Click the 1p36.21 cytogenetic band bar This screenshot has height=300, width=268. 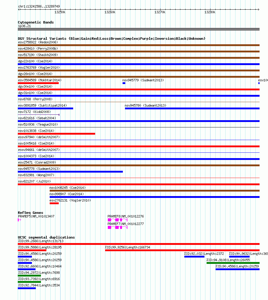click(139, 29)
